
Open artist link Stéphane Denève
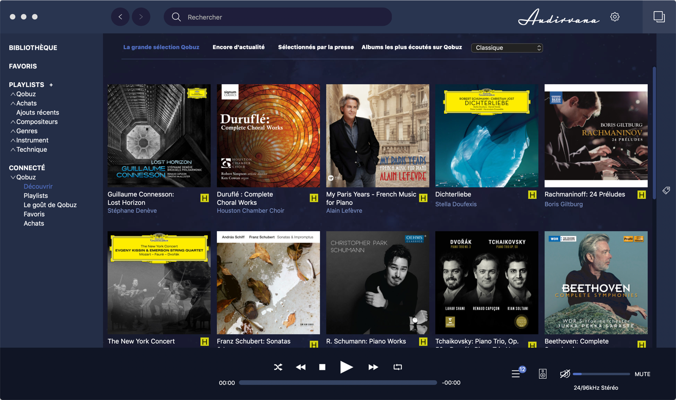tap(132, 211)
